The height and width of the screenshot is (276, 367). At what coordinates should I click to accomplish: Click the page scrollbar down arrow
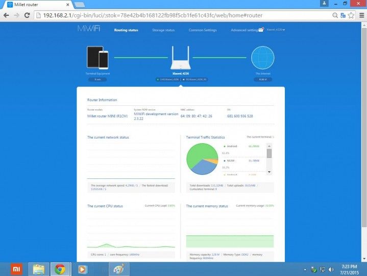pyautogui.click(x=364, y=259)
